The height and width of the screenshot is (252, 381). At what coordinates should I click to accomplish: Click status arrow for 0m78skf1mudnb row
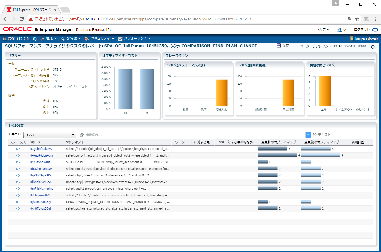point(18,189)
